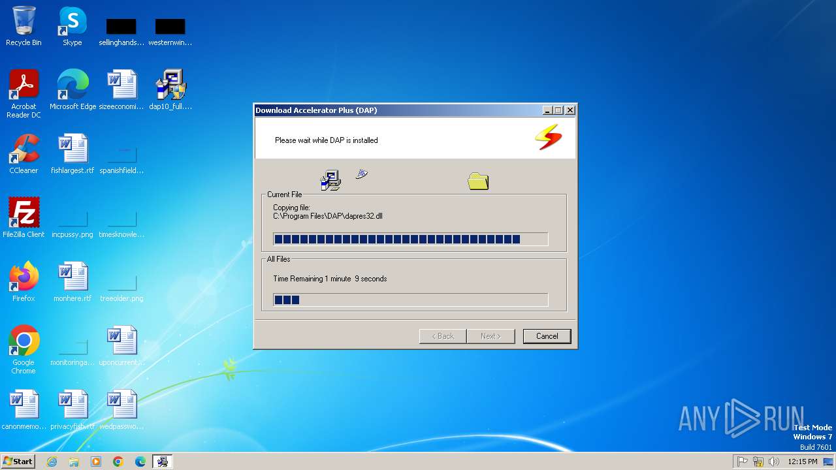Viewport: 836px width, 470px height.
Task: Switch to the DAP installer taskbar item
Action: 162,462
